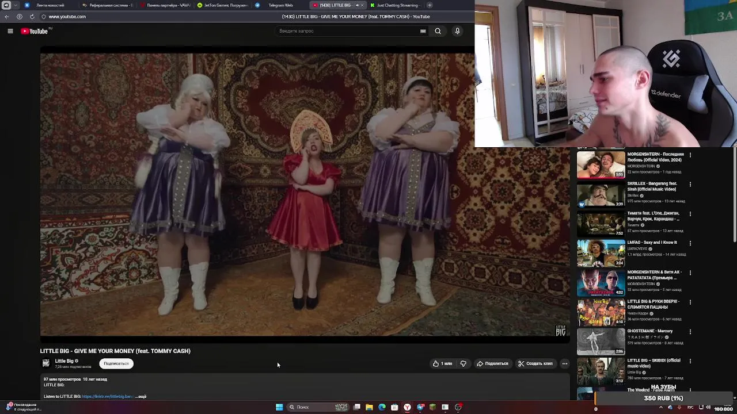Viewport: 737px width, 414px height.
Task: Expand description with ...ещё
Action: 141,397
